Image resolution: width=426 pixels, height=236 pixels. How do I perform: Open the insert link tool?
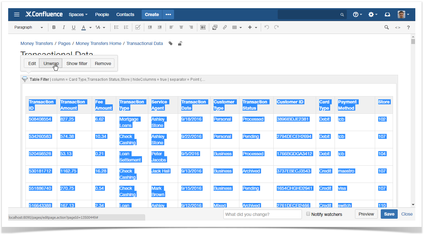(x=225, y=27)
